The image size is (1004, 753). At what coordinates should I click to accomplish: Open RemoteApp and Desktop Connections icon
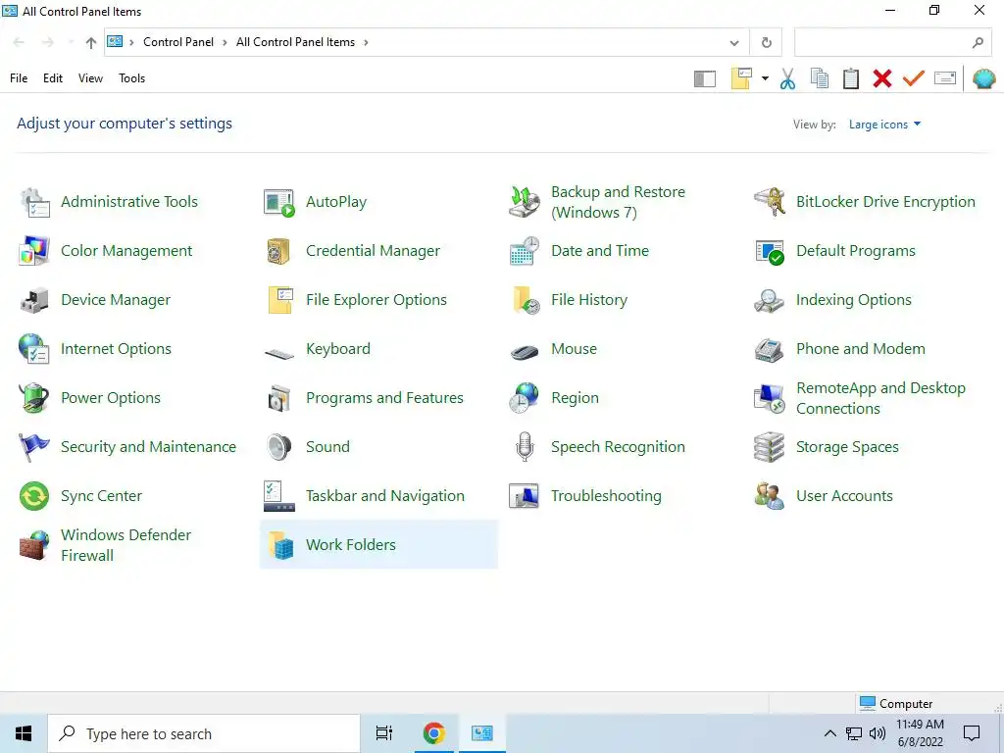coord(769,398)
